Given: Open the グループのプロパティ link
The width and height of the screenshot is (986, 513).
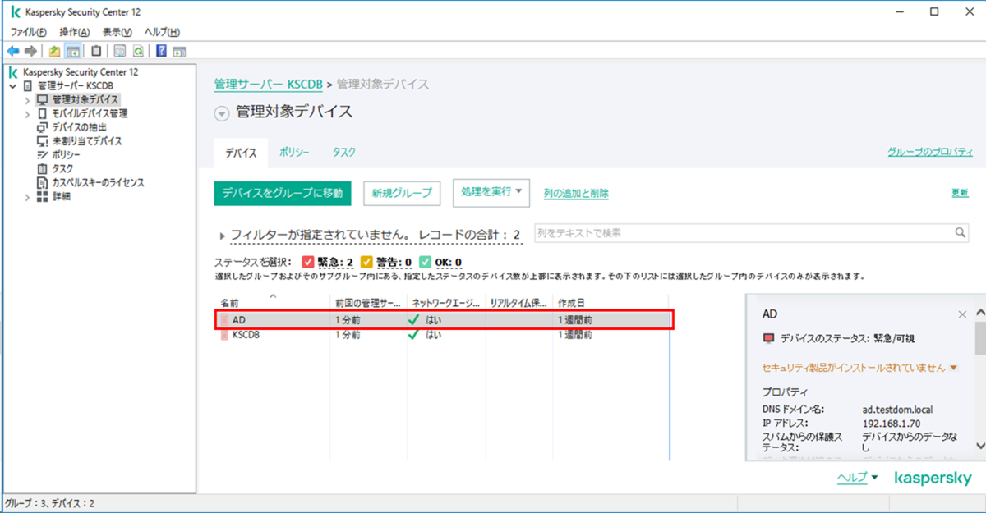Looking at the screenshot, I should (x=930, y=153).
